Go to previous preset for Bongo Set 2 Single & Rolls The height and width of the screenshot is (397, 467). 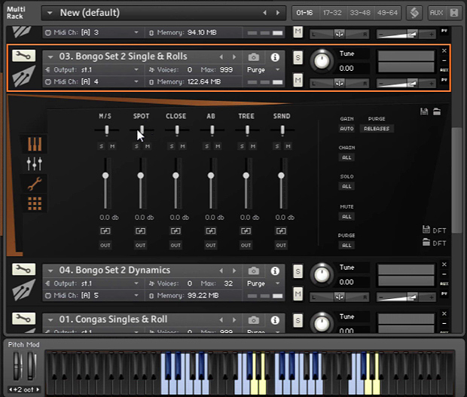point(221,57)
